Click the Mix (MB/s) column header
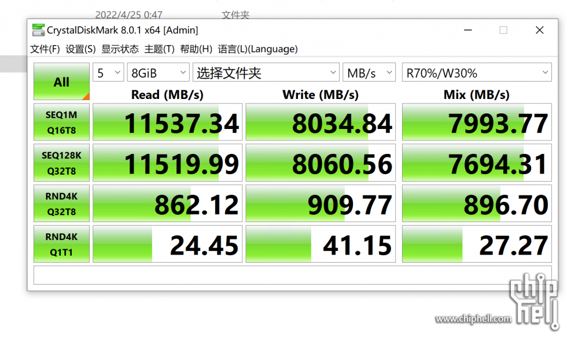 pyautogui.click(x=477, y=95)
